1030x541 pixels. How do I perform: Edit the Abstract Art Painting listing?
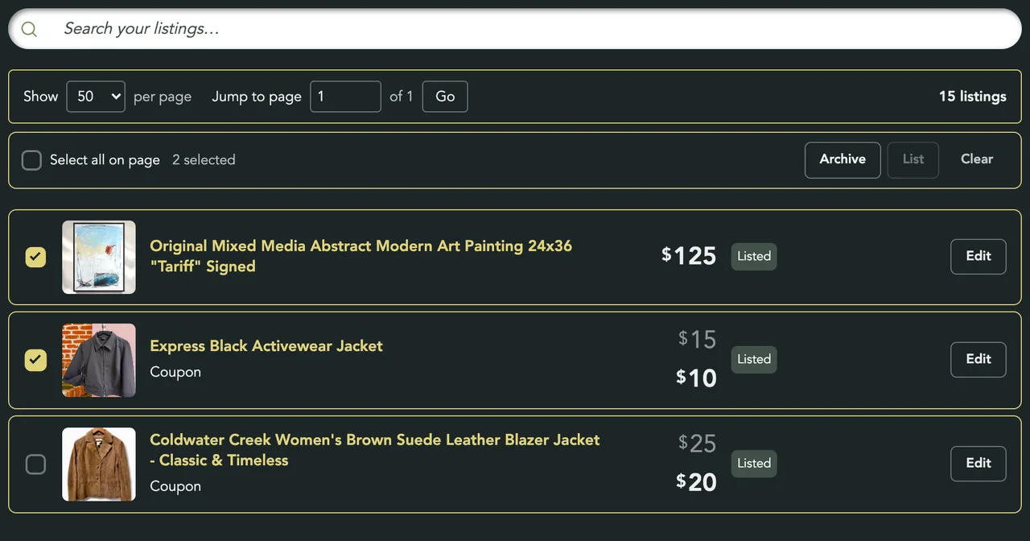(x=978, y=257)
